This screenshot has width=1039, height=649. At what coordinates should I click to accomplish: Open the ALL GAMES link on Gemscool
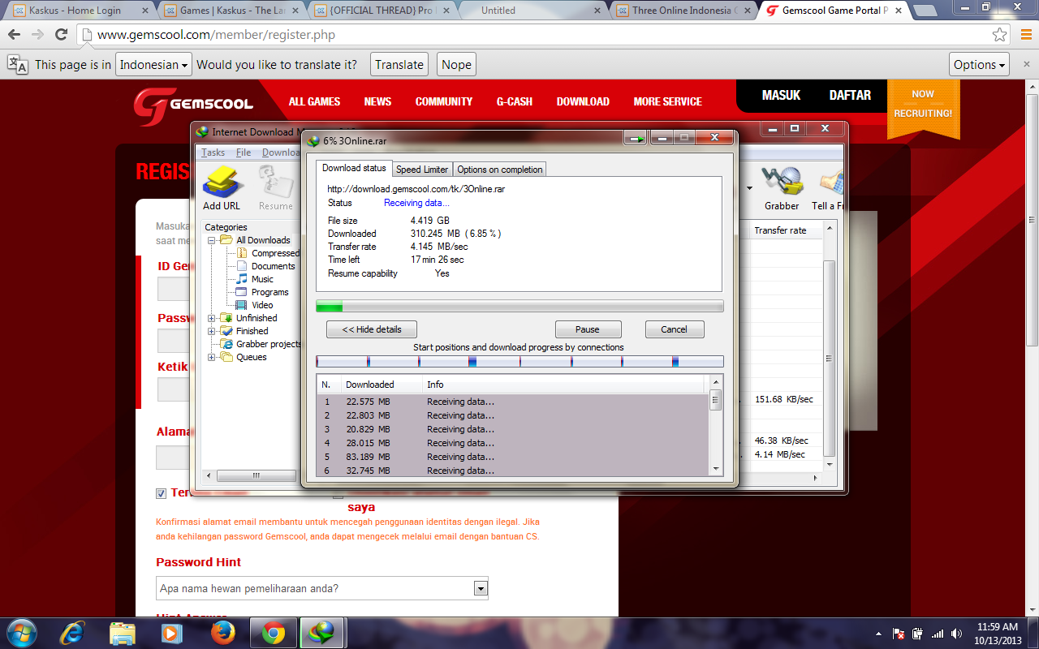click(x=314, y=101)
